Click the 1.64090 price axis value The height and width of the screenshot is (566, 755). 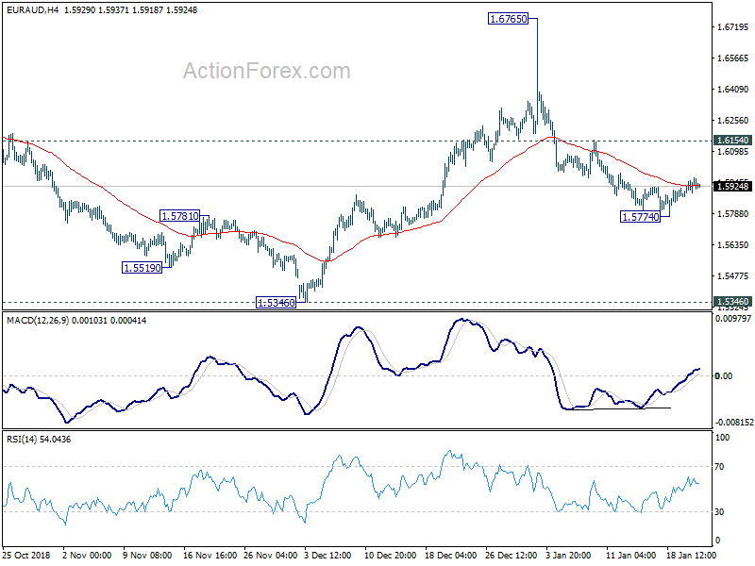733,89
